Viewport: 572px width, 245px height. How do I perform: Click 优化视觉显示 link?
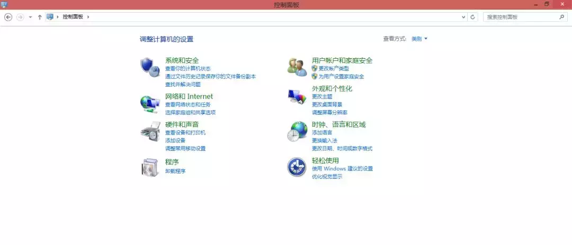[x=327, y=176]
